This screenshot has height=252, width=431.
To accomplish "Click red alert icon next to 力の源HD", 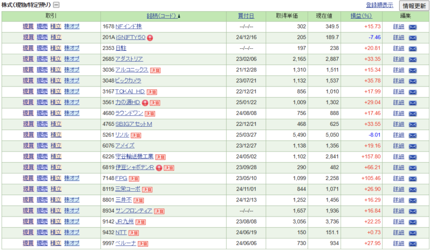I will (x=145, y=103).
